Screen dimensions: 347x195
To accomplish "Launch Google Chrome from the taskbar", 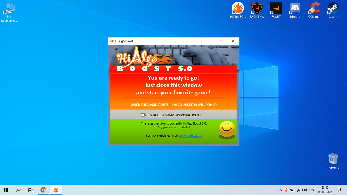I will (x=43, y=190).
